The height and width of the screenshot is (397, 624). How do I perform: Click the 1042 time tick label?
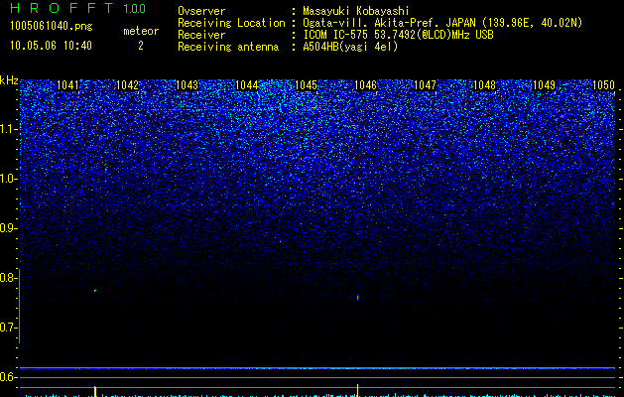pyautogui.click(x=127, y=85)
